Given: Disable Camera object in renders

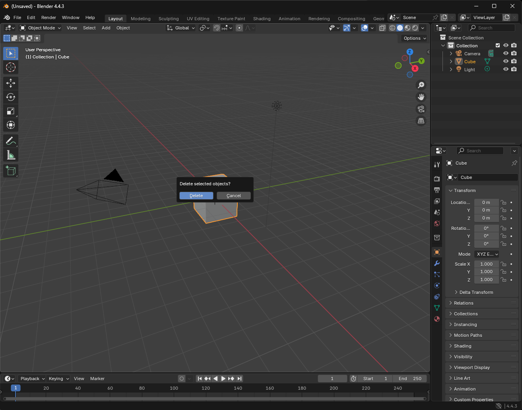Looking at the screenshot, I should coord(514,54).
